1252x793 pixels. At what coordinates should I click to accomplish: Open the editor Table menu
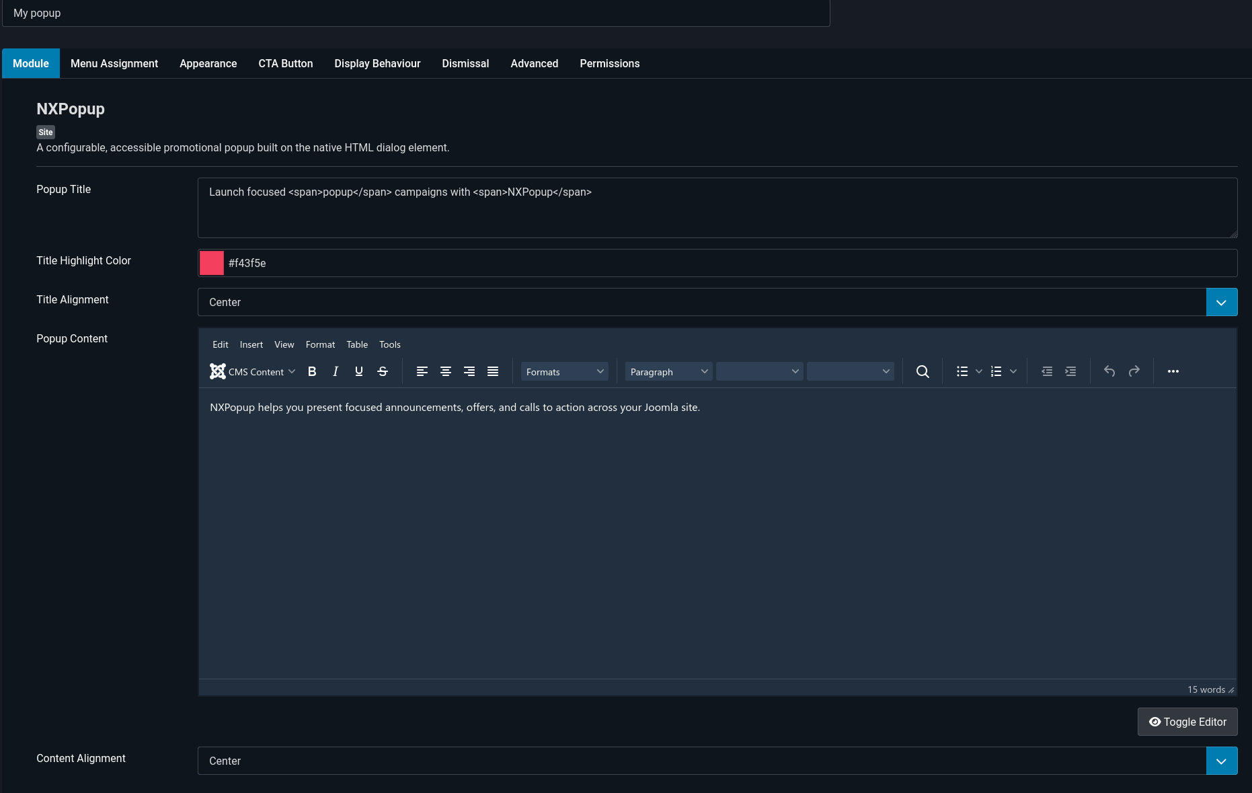click(x=357, y=344)
